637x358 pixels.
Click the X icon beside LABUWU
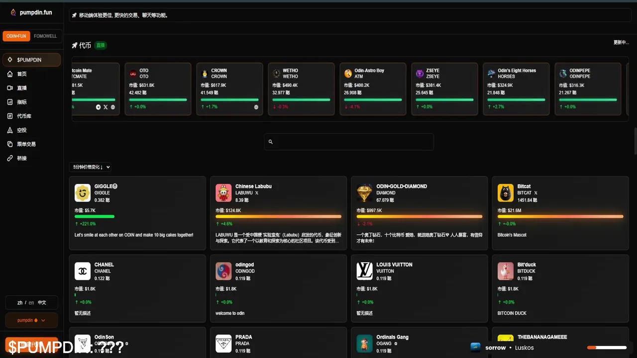pos(257,193)
